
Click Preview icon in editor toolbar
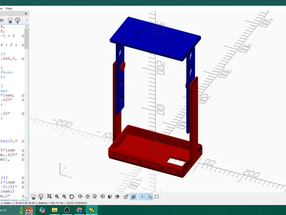click(10, 20)
